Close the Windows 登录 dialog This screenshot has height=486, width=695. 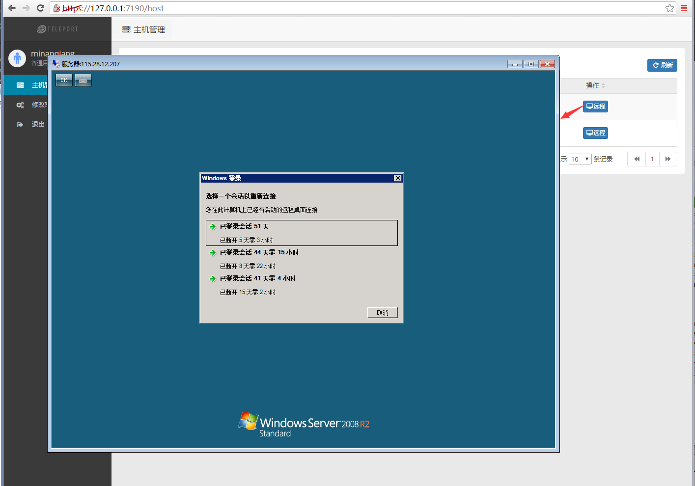[x=398, y=178]
